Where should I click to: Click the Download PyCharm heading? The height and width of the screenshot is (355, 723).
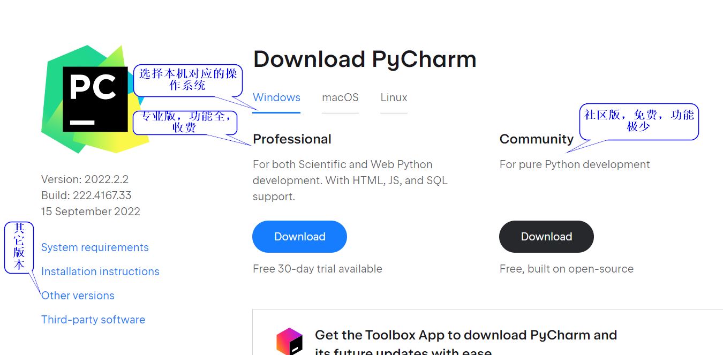click(x=364, y=59)
